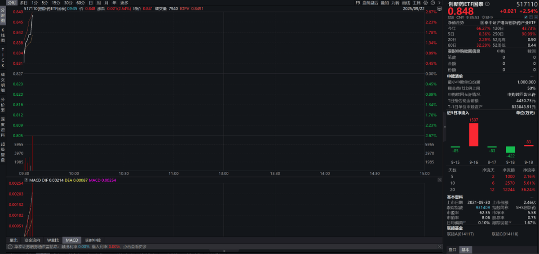Close the MACD indicator sub-chart panel
This screenshot has height=254, width=539.
click(439, 180)
